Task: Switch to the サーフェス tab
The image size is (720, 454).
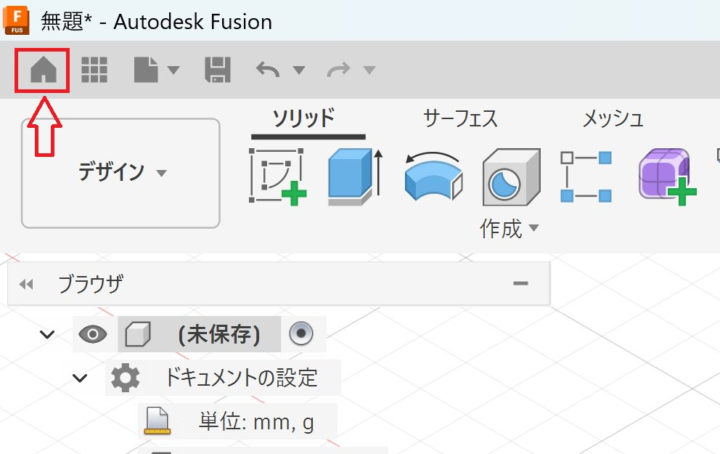Action: (460, 118)
